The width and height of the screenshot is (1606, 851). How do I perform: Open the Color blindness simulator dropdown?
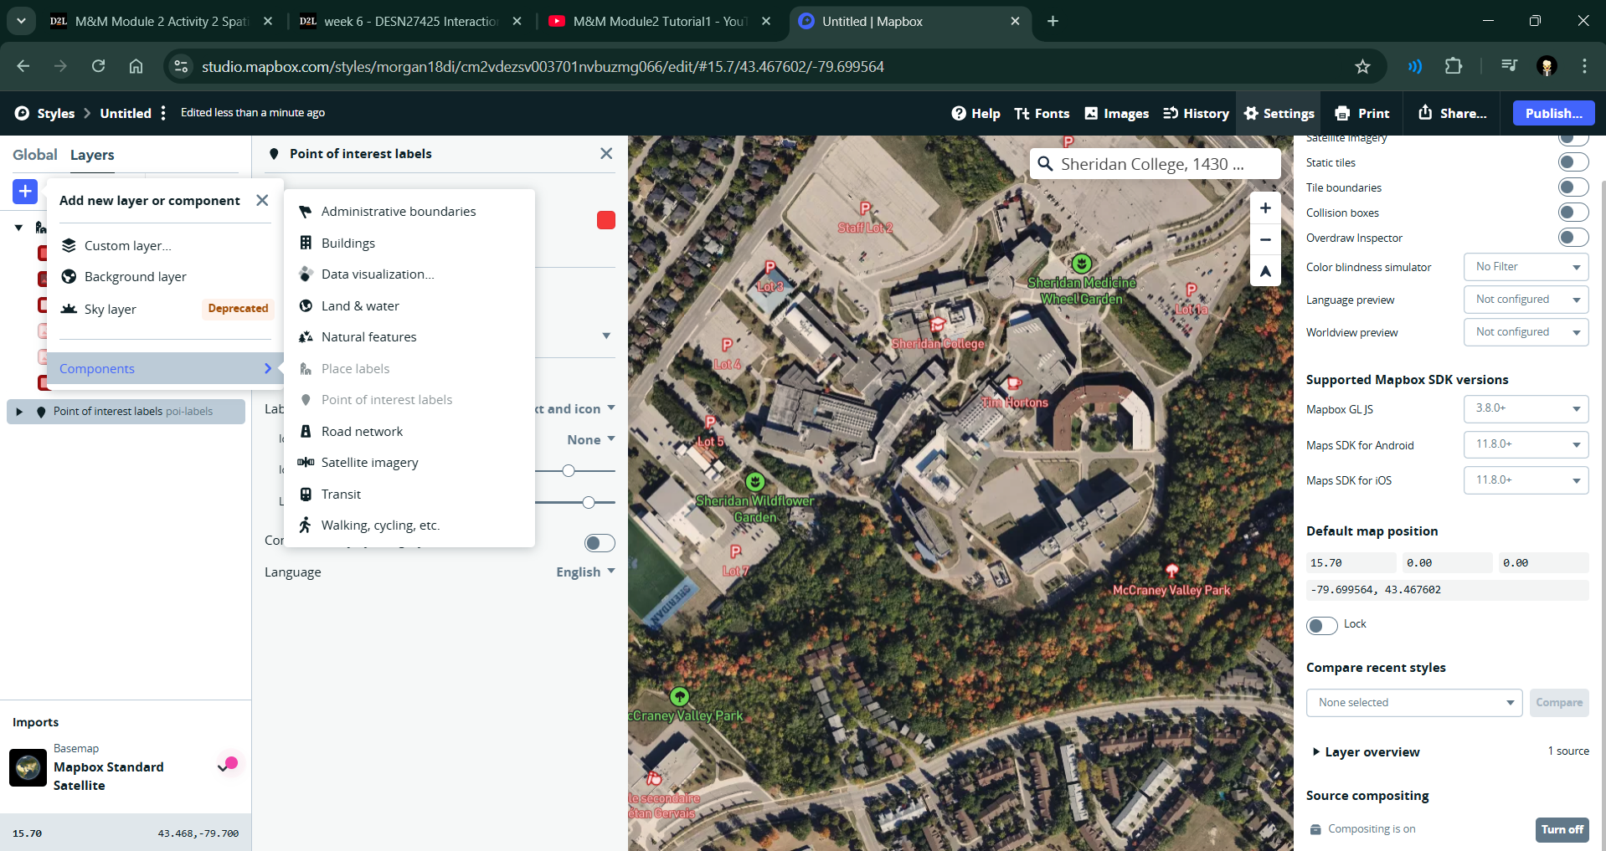click(1526, 267)
